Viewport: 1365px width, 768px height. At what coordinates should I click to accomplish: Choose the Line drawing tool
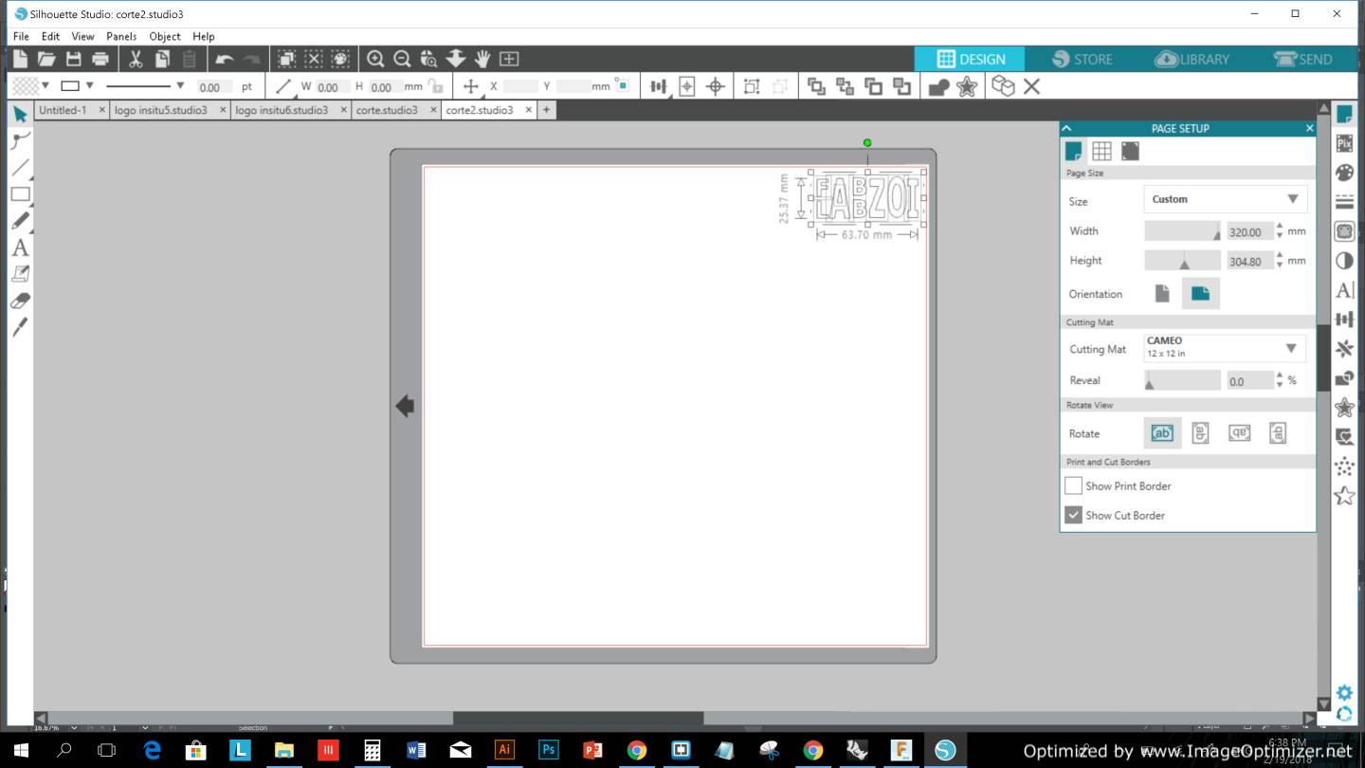coord(20,168)
